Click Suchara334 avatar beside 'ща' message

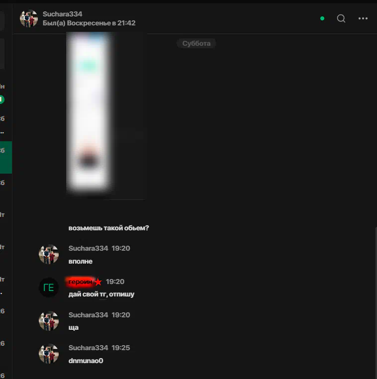pyautogui.click(x=49, y=321)
